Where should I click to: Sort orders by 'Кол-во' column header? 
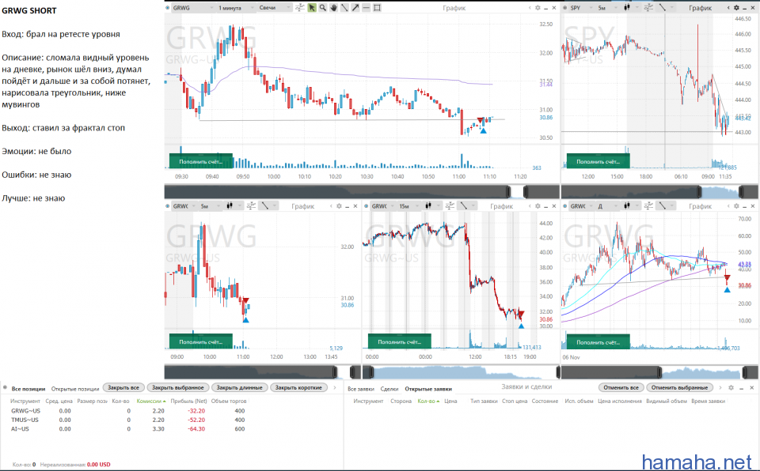[428, 401]
